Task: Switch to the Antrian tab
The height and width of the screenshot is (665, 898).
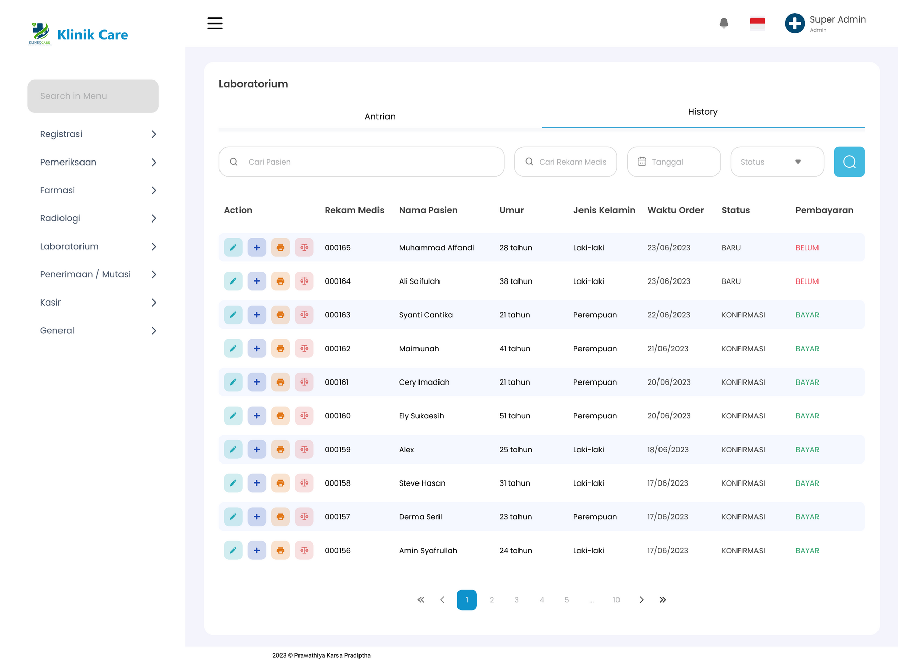Action: 380,117
